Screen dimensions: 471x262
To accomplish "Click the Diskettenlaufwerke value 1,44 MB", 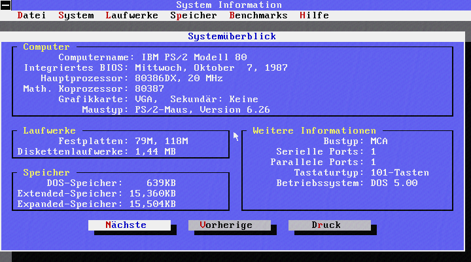I will tap(155, 151).
